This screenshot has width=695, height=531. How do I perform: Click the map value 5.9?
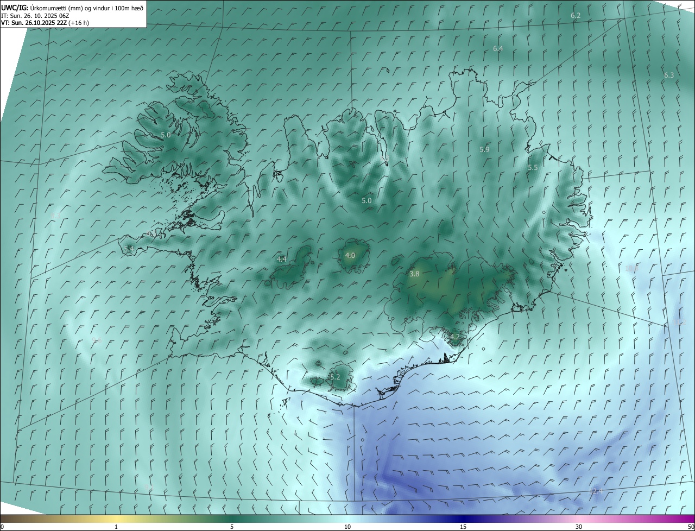click(484, 149)
